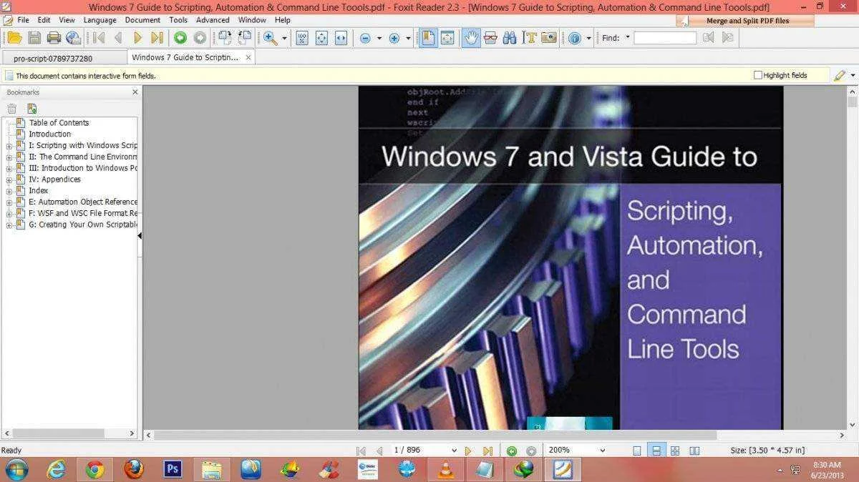The width and height of the screenshot is (859, 482).
Task: Click status bar last page arrow
Action: [x=487, y=451]
